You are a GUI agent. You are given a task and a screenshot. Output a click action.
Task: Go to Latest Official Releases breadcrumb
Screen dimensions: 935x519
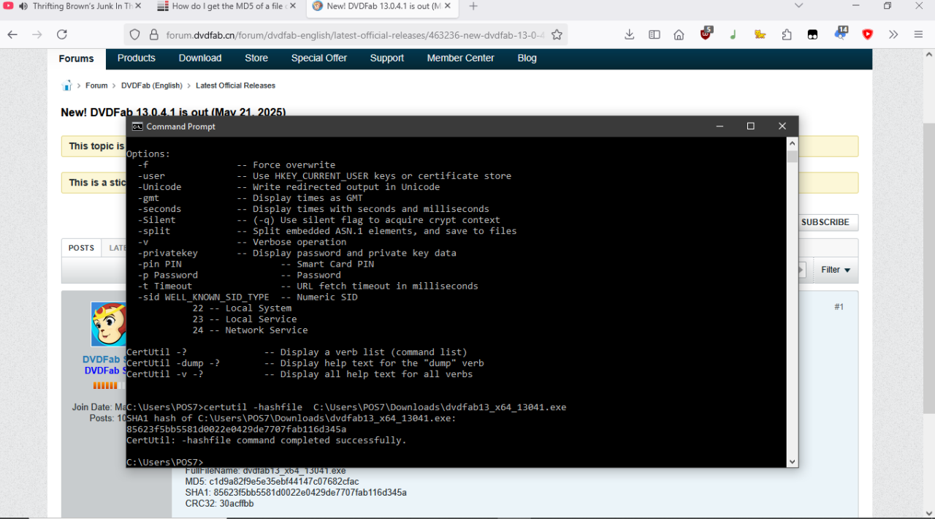tap(235, 86)
